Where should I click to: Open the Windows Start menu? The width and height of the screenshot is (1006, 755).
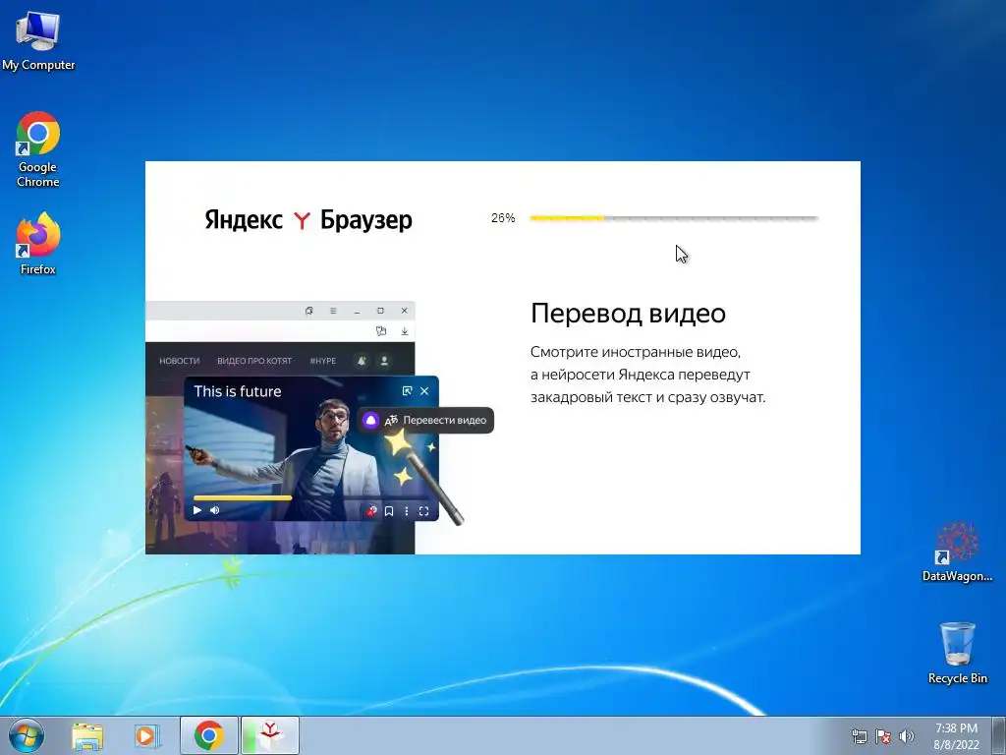point(27,735)
